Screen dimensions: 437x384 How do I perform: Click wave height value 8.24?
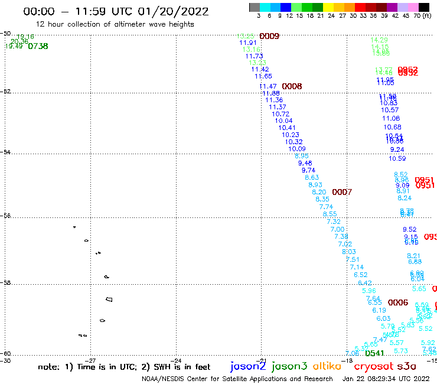pos(405,198)
